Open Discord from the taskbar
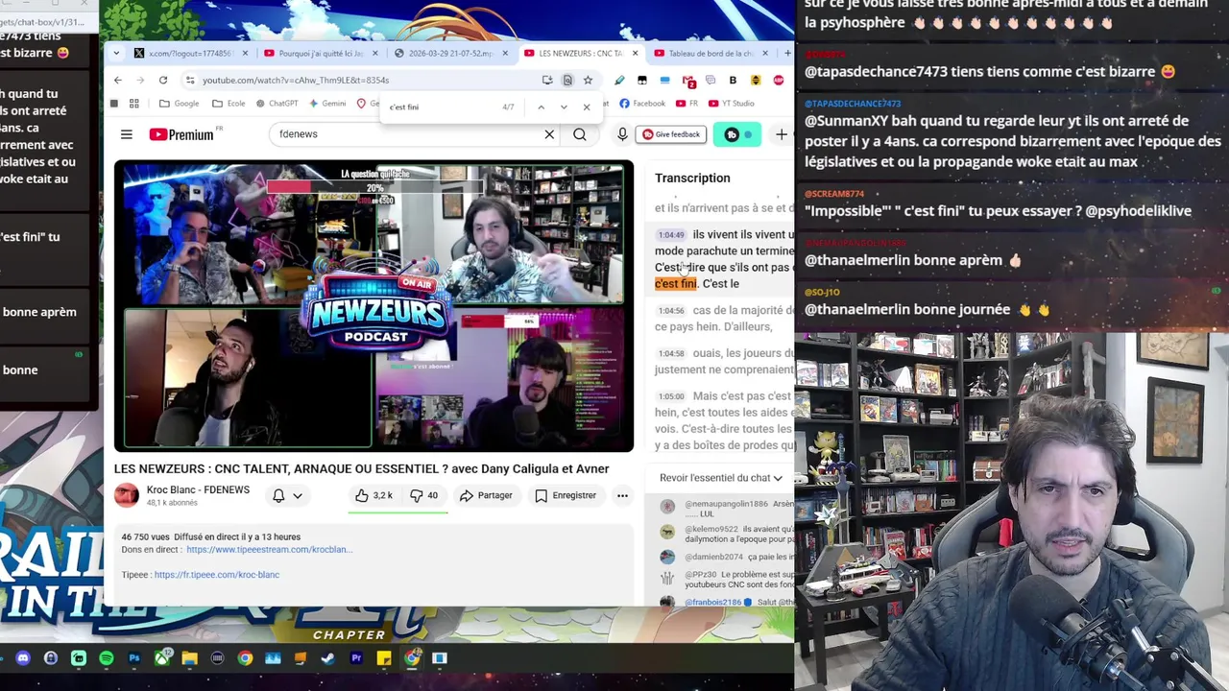This screenshot has width=1229, height=691. click(23, 658)
